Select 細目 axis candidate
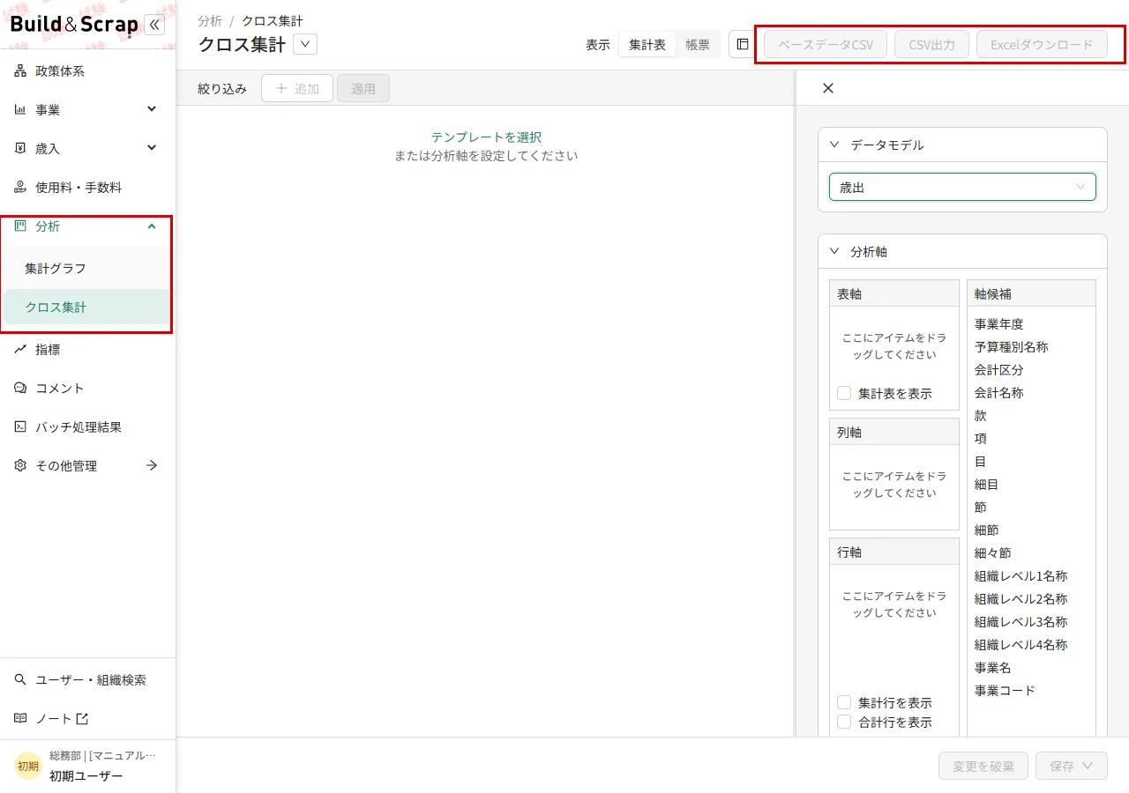1129x793 pixels. pos(987,485)
